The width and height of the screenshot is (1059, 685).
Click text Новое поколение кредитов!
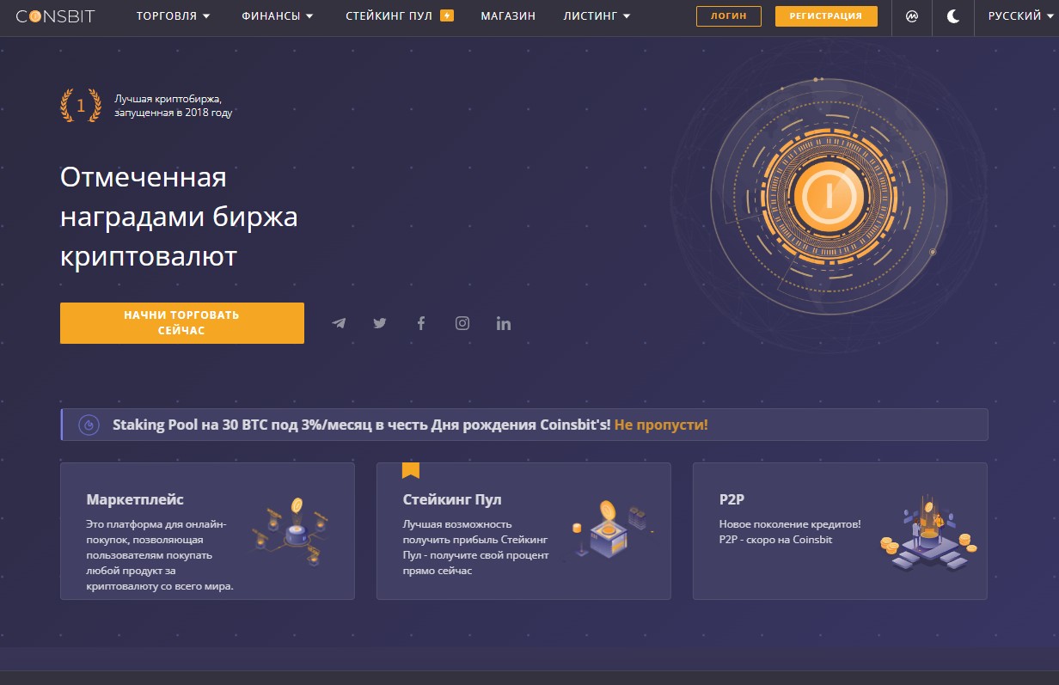point(790,524)
